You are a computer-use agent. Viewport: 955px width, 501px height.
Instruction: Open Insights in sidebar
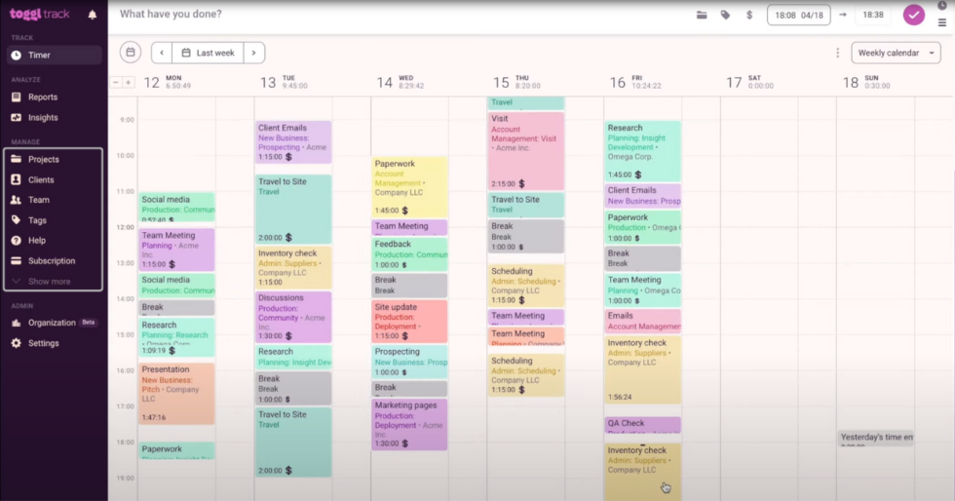pyautogui.click(x=43, y=118)
